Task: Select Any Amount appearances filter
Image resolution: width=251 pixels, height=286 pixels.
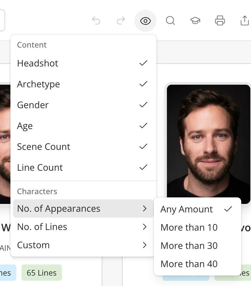Action: click(198, 209)
